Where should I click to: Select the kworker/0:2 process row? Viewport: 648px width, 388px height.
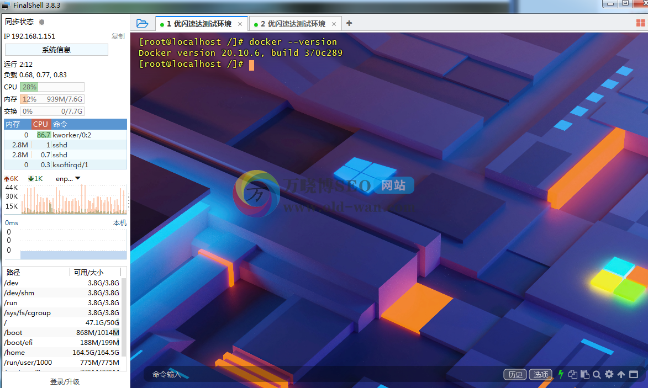[x=65, y=135]
